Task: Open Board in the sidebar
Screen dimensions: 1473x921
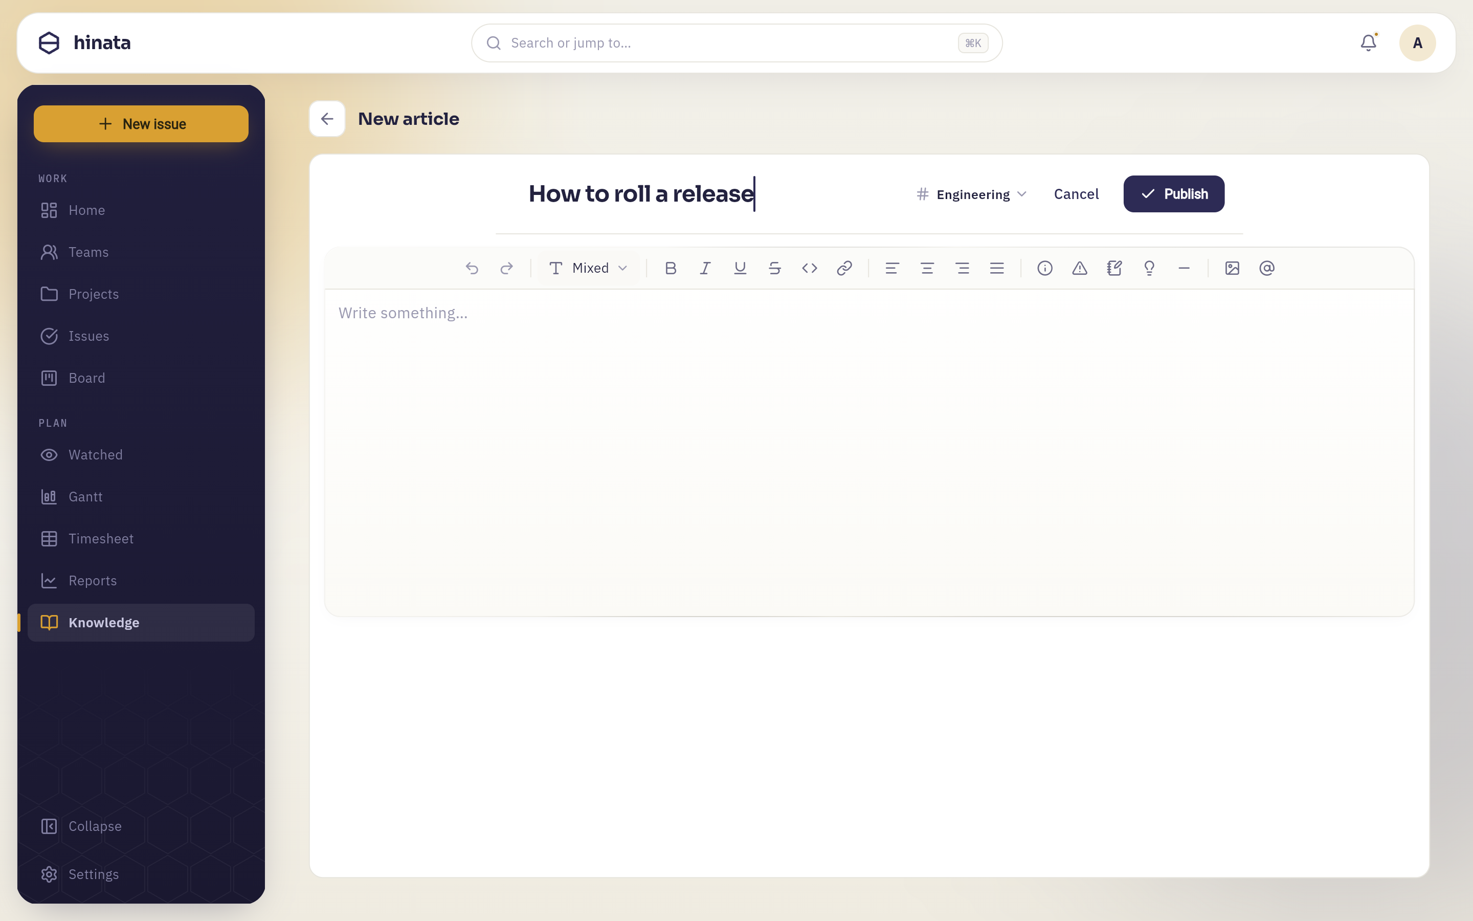Action: [141, 378]
